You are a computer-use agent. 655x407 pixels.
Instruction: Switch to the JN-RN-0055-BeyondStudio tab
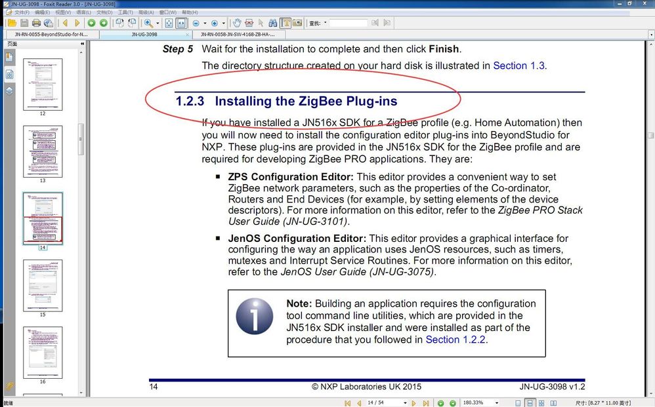click(51, 34)
